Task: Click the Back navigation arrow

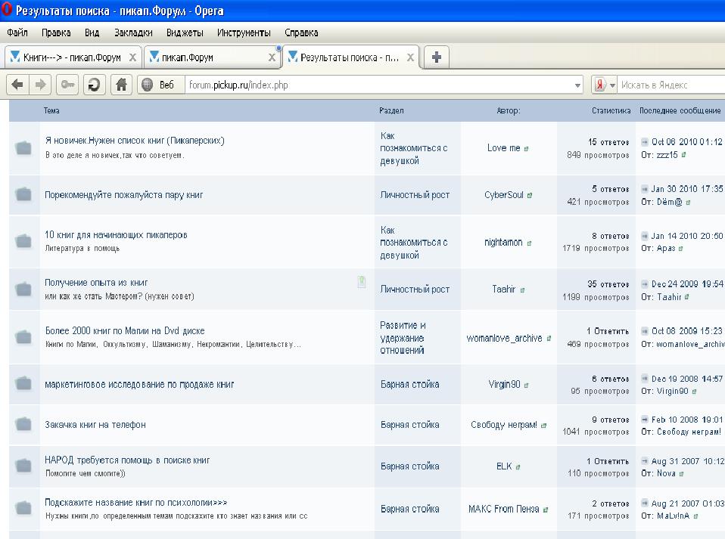Action: [x=17, y=85]
